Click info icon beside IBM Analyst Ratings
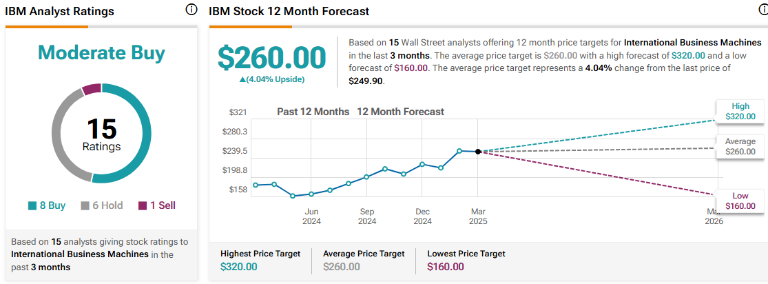Image resolution: width=768 pixels, height=284 pixels. (x=191, y=10)
